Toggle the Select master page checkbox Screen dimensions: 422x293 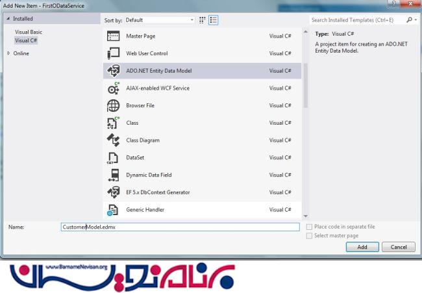point(309,236)
